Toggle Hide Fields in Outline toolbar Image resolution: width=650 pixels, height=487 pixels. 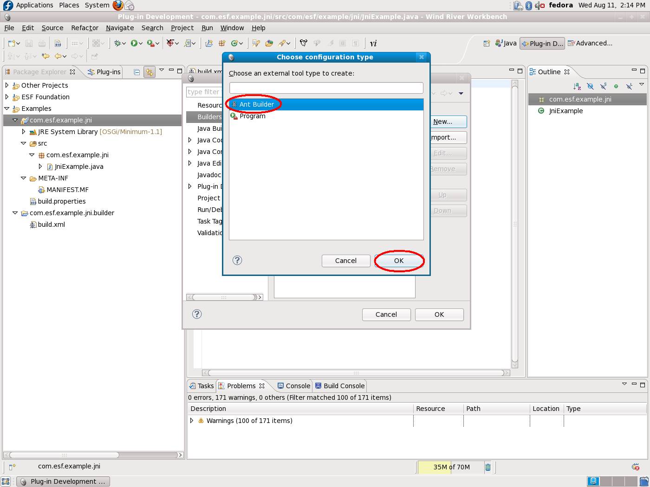(x=590, y=86)
